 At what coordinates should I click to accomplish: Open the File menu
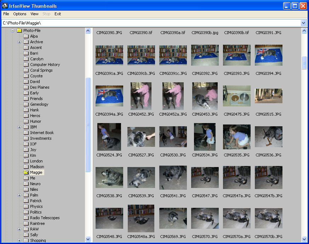(x=6, y=14)
